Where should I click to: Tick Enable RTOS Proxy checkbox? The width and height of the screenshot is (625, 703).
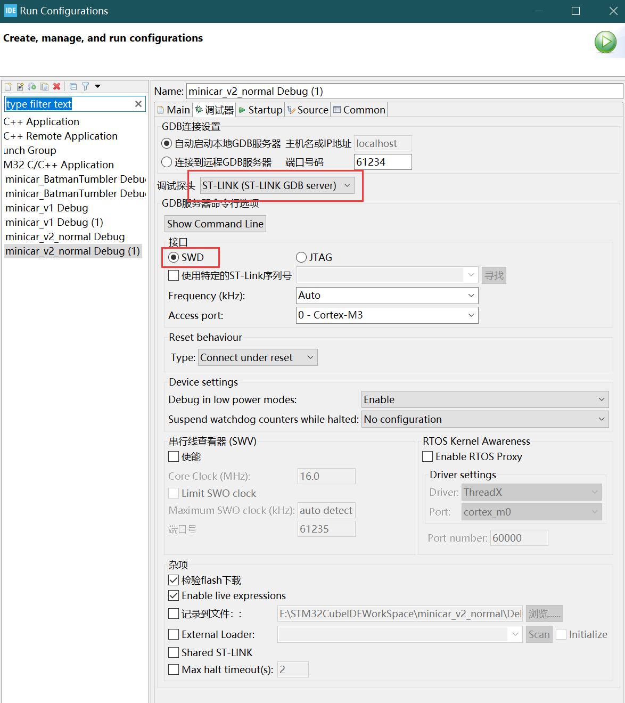[427, 456]
